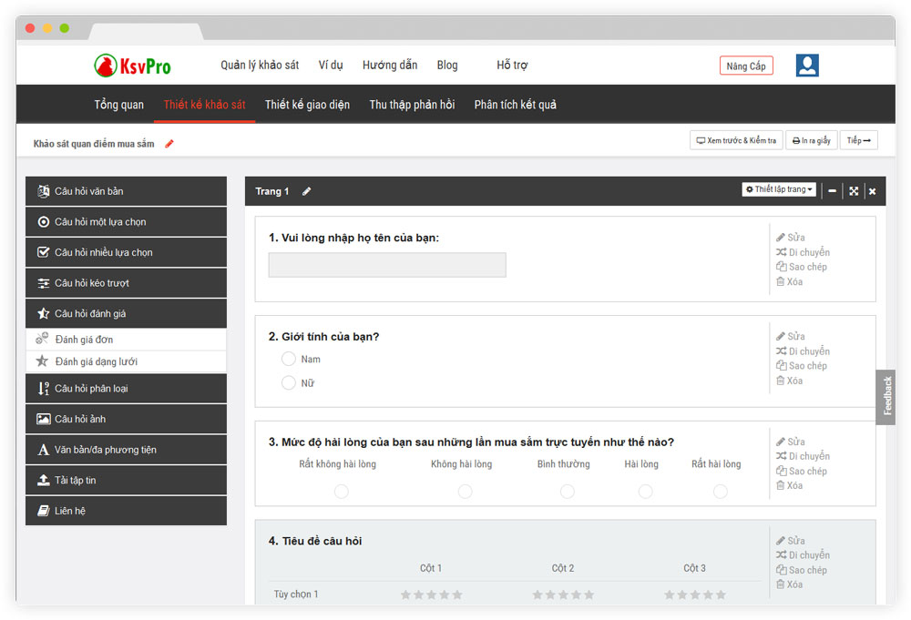The image size is (911, 620).
Task: Switch to the Thiết kế giao diện tab
Action: [x=307, y=105]
